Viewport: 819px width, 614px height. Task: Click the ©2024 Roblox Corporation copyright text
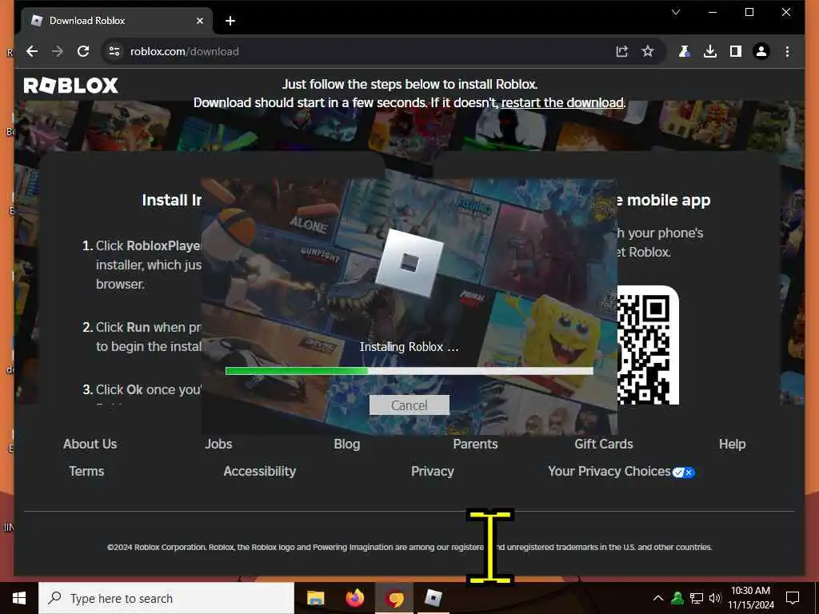click(x=409, y=547)
